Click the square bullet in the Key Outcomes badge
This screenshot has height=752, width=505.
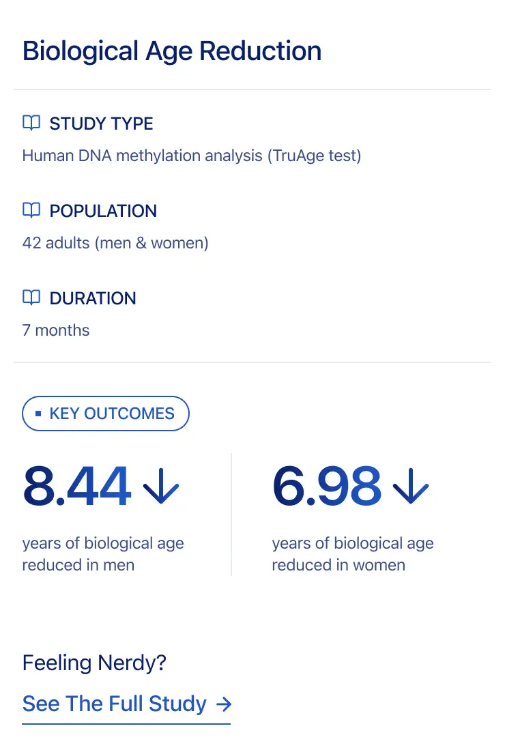pyautogui.click(x=38, y=414)
